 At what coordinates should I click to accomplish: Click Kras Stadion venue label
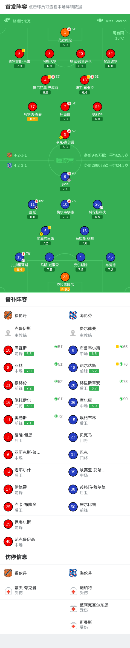116,21
